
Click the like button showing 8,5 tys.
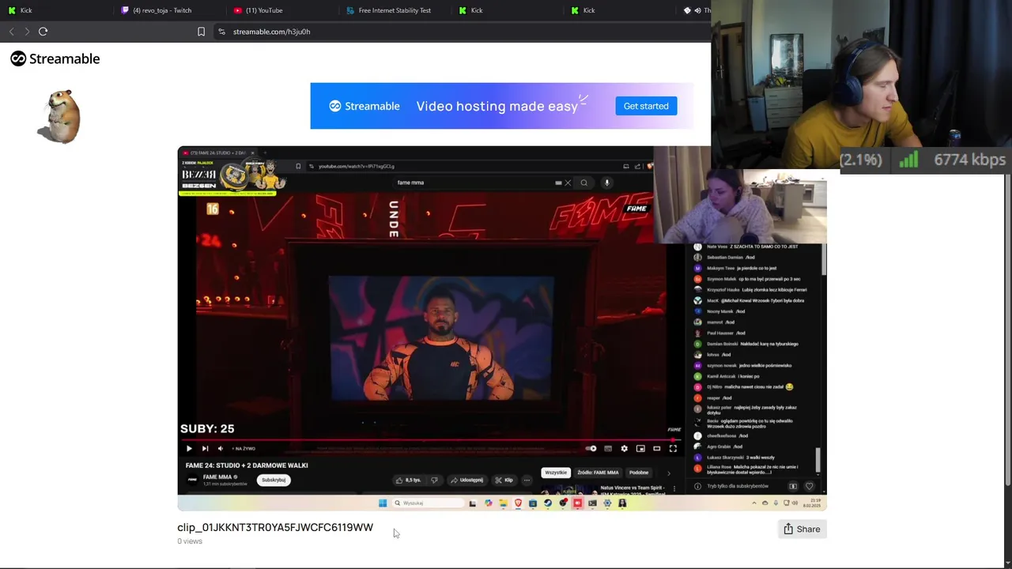pos(409,480)
